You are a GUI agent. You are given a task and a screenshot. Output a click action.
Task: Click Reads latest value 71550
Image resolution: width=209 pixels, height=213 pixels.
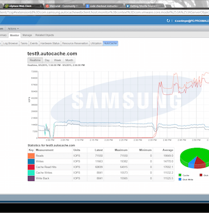click(x=99, y=156)
